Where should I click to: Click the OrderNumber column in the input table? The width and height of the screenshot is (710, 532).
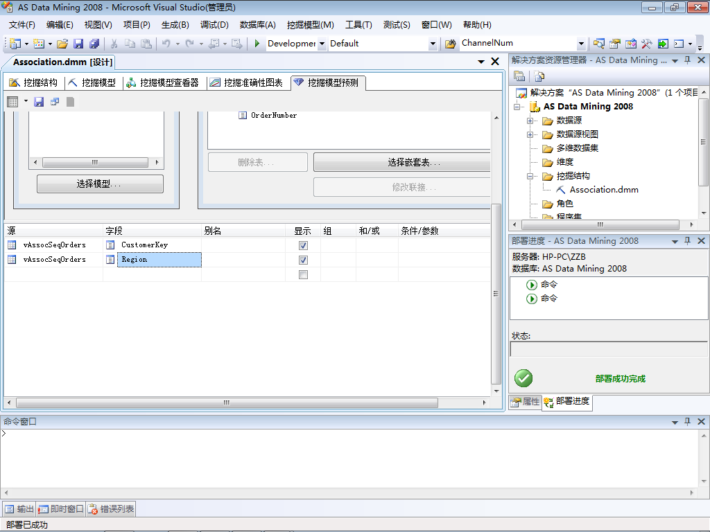[274, 116]
